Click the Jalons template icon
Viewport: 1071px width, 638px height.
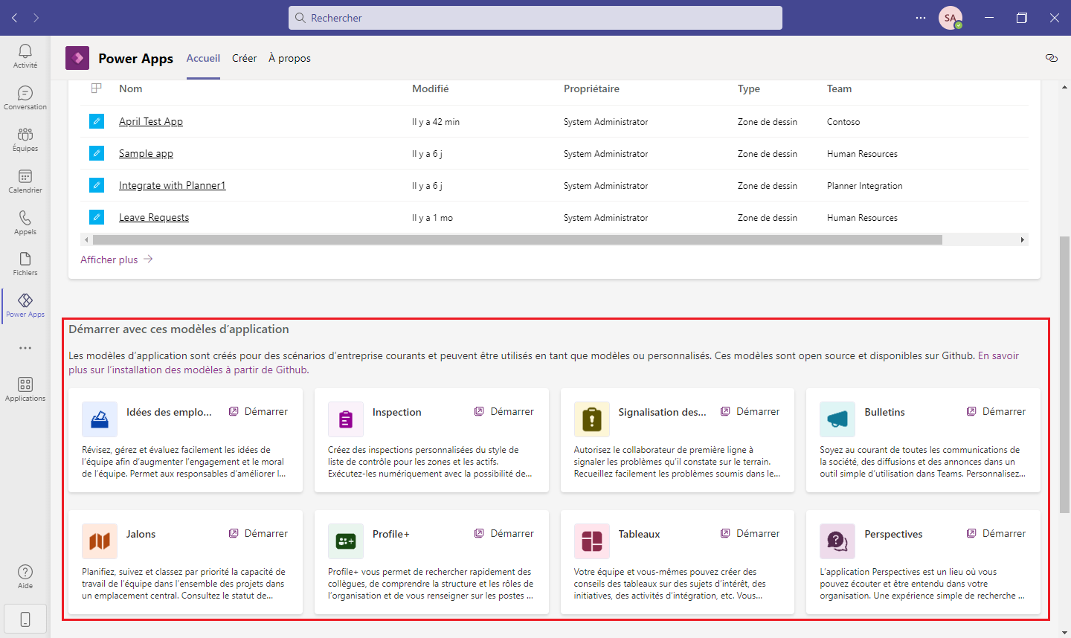pos(100,541)
